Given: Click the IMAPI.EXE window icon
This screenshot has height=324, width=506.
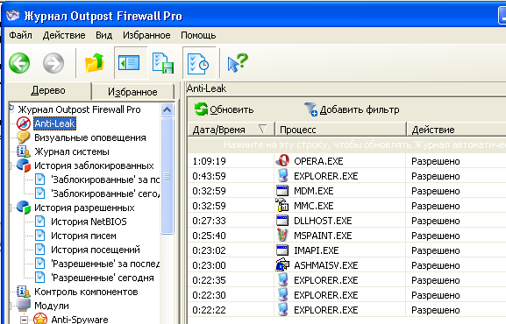Looking at the screenshot, I should (x=282, y=250).
